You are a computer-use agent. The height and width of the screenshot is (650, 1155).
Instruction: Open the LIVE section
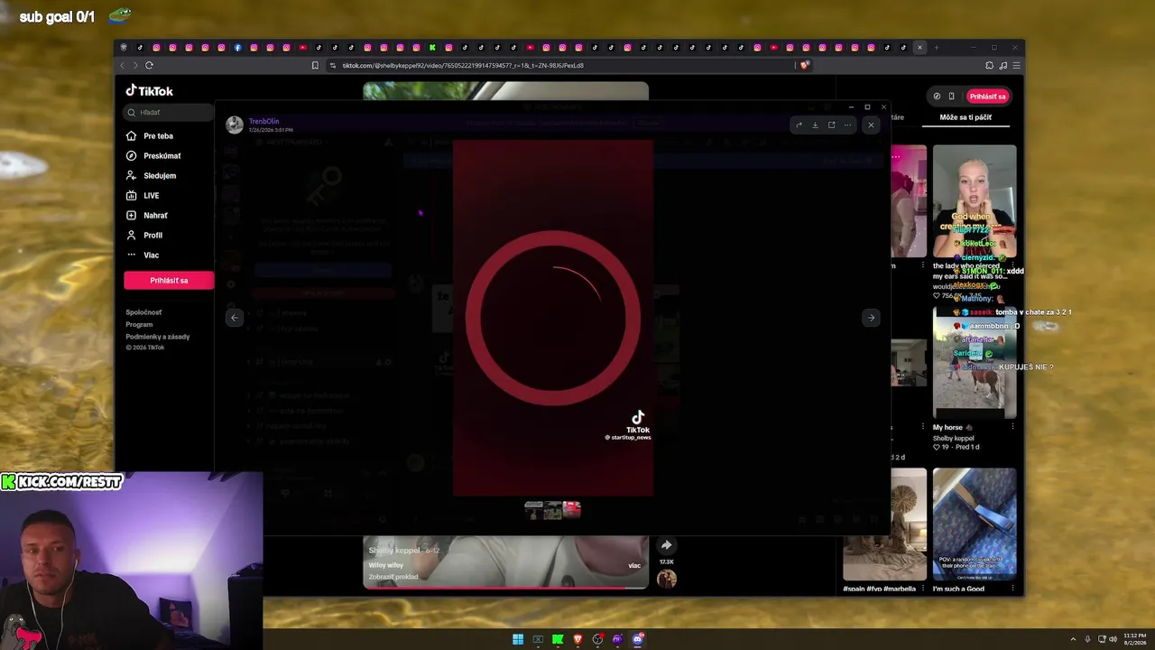click(151, 196)
